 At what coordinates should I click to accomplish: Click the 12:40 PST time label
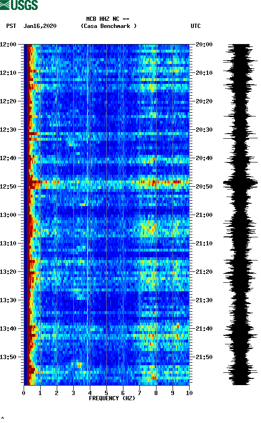(x=9, y=158)
